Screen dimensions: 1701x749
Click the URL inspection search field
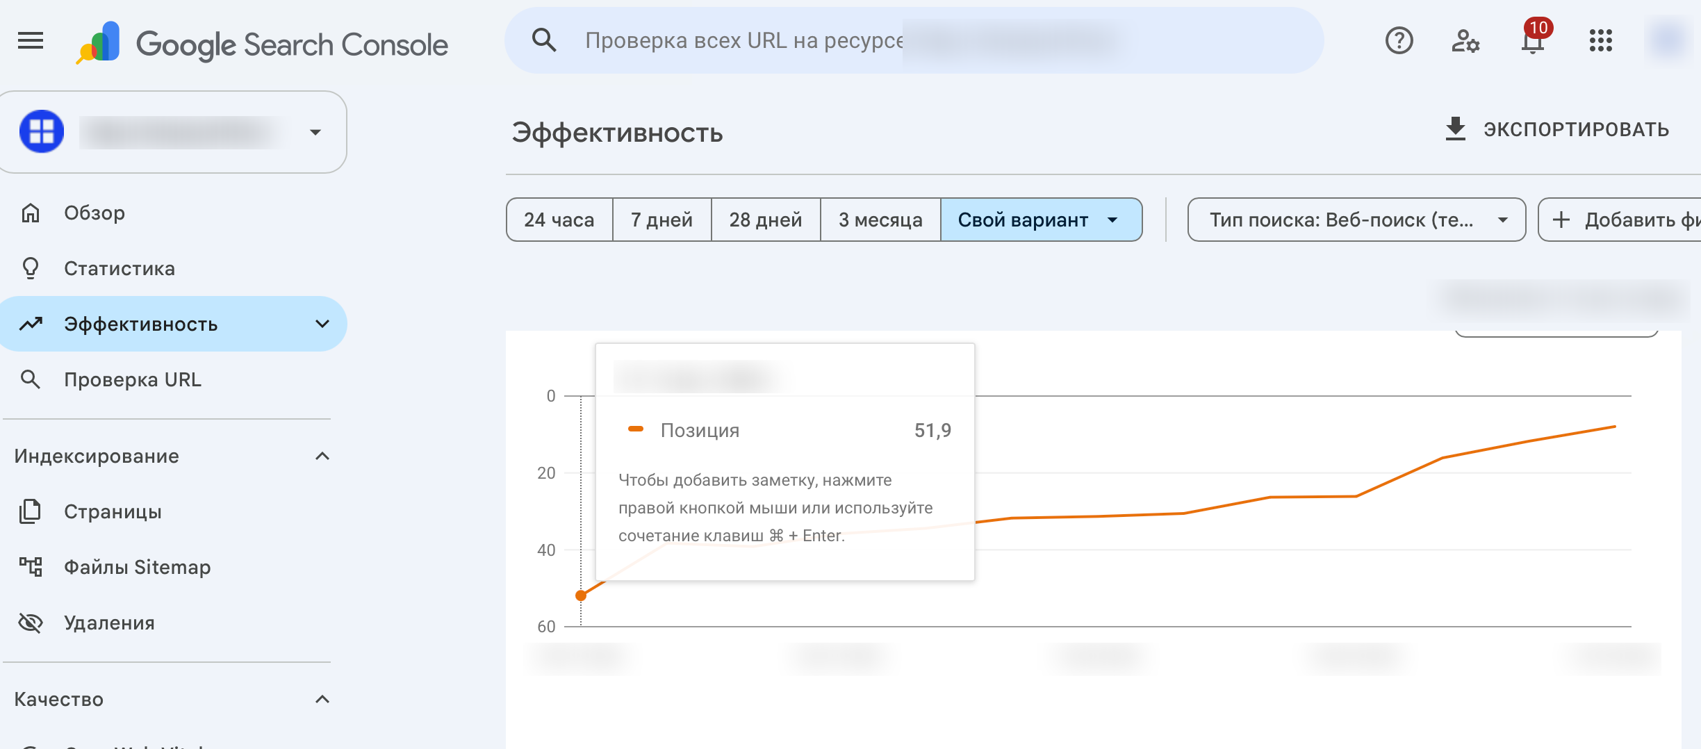(914, 40)
